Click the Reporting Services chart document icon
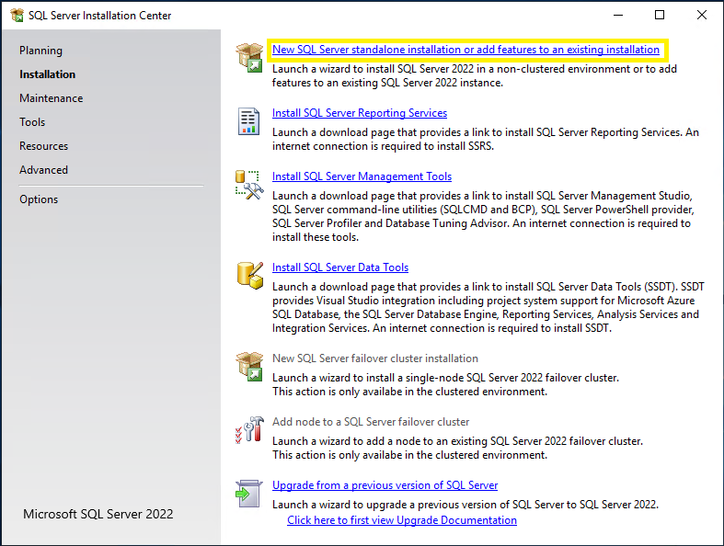The image size is (724, 546). (x=249, y=121)
